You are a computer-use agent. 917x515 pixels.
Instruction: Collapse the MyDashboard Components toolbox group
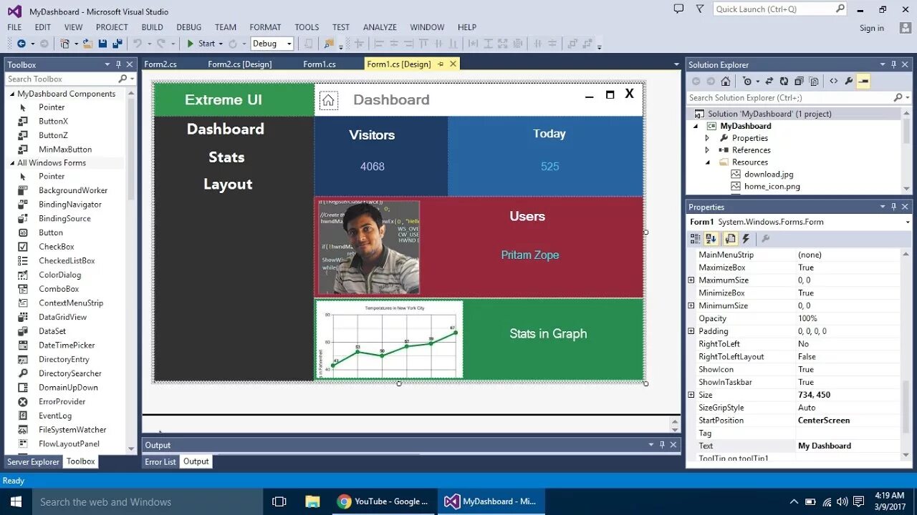tap(11, 94)
